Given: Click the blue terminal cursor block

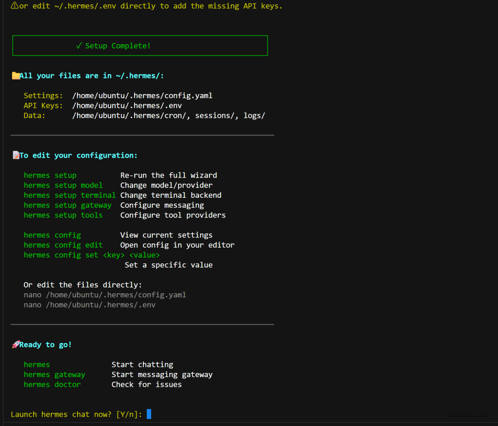Looking at the screenshot, I should pyautogui.click(x=149, y=414).
